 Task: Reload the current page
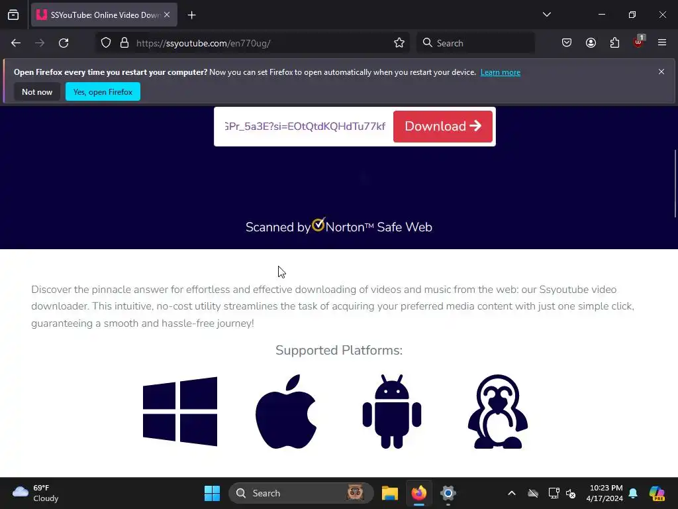(x=64, y=43)
